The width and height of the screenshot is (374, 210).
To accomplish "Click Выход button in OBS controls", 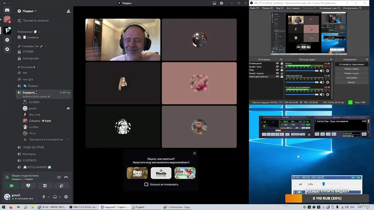I will (352, 82).
